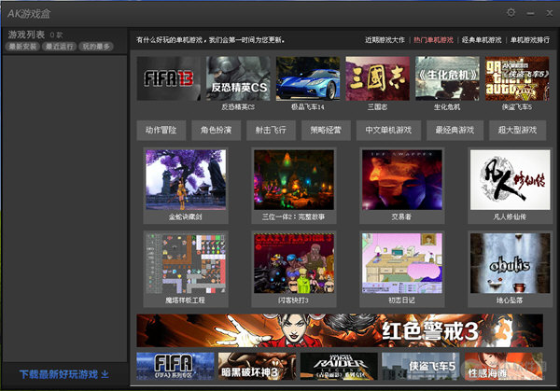The image size is (560, 391).
Task: Open the settings gear icon in title bar
Action: point(511,12)
